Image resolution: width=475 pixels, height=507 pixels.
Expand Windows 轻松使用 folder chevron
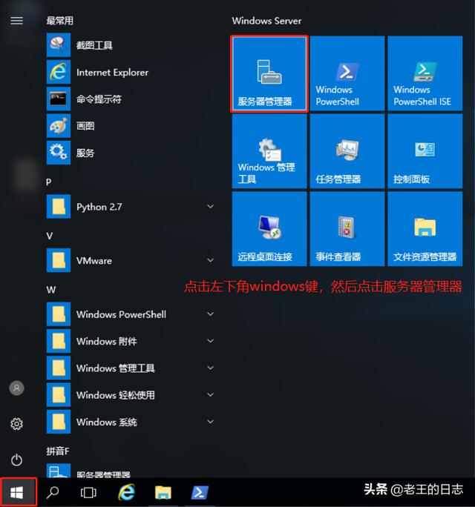pos(211,395)
